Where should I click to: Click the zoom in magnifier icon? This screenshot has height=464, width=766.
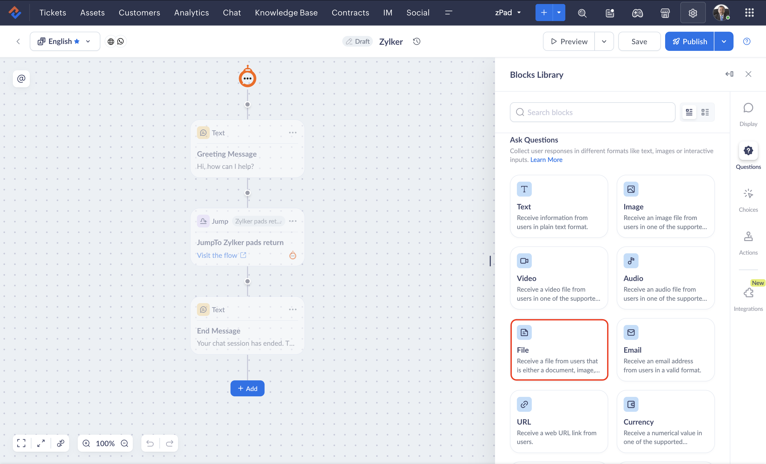coord(86,443)
